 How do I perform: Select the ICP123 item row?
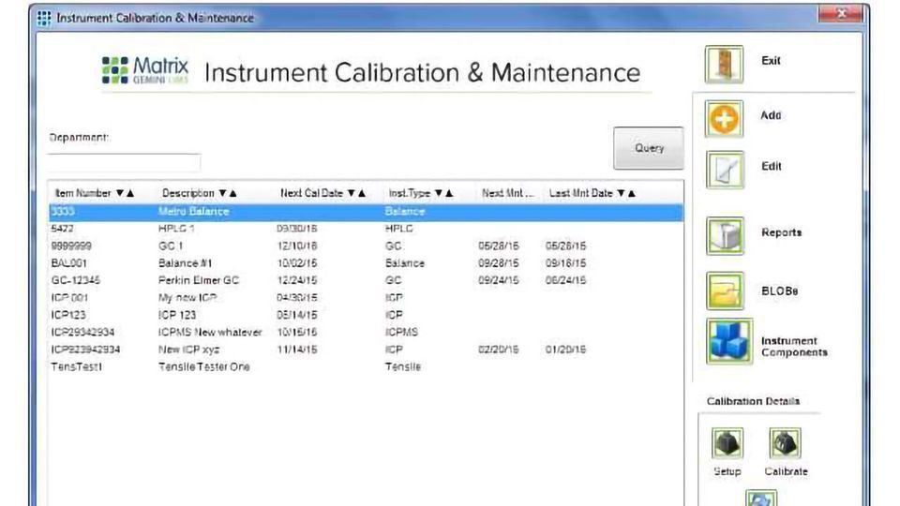[x=367, y=315]
